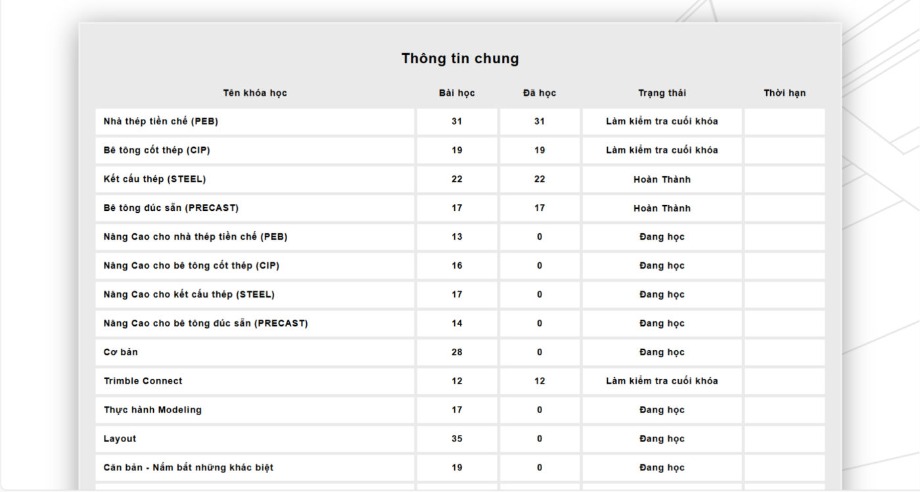Click Nâng Cao cho bê tông đúc sẵn (PRECAST)

point(206,324)
